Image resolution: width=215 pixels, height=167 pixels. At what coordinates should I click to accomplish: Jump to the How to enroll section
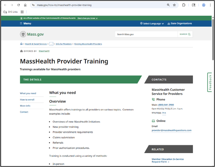click(x=27, y=100)
